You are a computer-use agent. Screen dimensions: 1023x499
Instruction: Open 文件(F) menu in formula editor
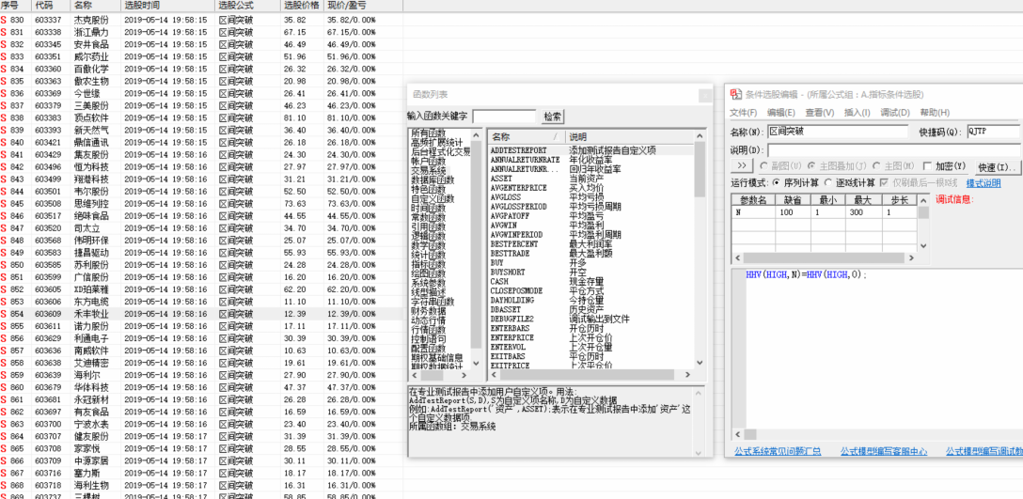tap(743, 113)
